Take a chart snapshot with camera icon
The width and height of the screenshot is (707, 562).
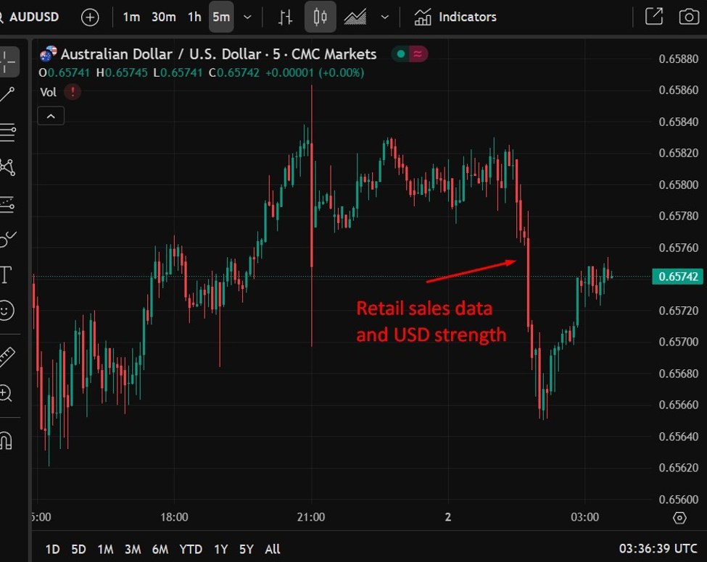pos(688,17)
